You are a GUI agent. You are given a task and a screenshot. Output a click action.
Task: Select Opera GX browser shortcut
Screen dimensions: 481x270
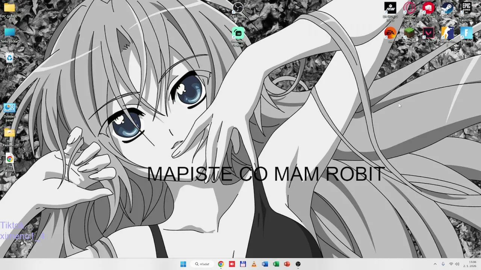(409, 12)
